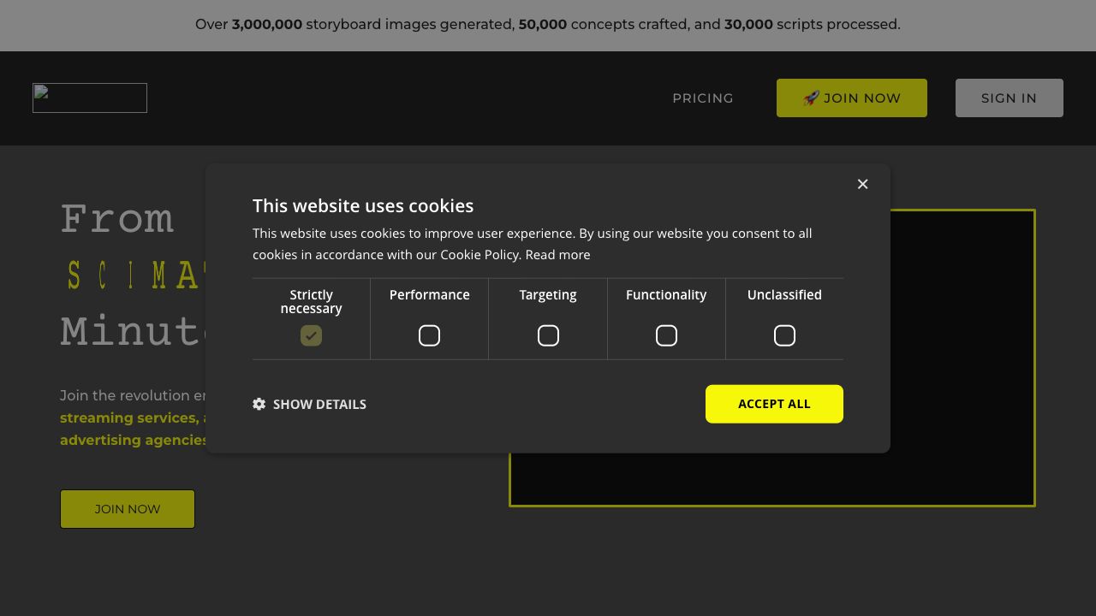1096x616 pixels.
Task: Enable Performance cookies checkbox
Action: coord(429,336)
